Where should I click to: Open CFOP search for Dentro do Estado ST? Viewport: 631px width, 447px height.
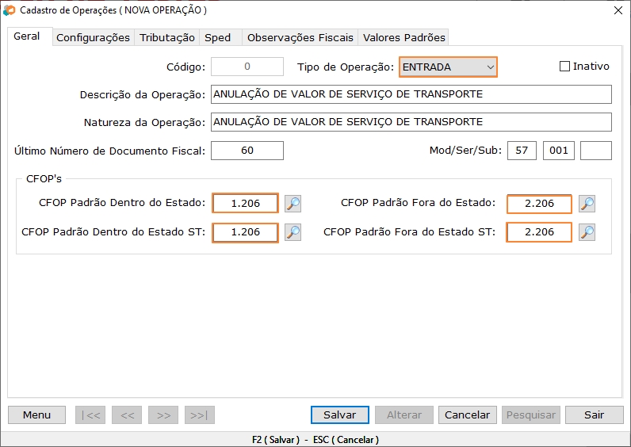coord(293,232)
